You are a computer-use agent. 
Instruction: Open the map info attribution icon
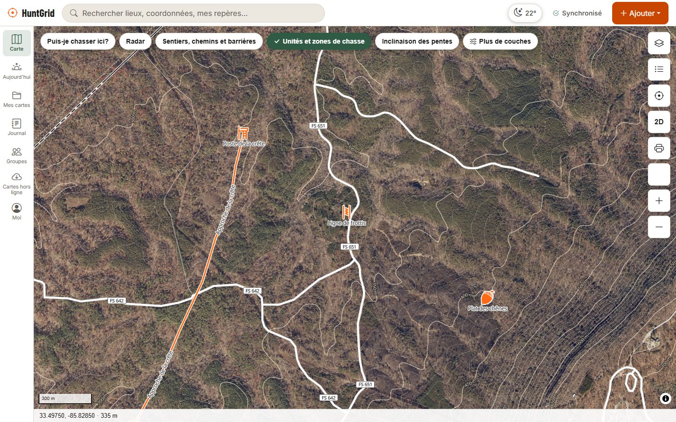(x=665, y=399)
